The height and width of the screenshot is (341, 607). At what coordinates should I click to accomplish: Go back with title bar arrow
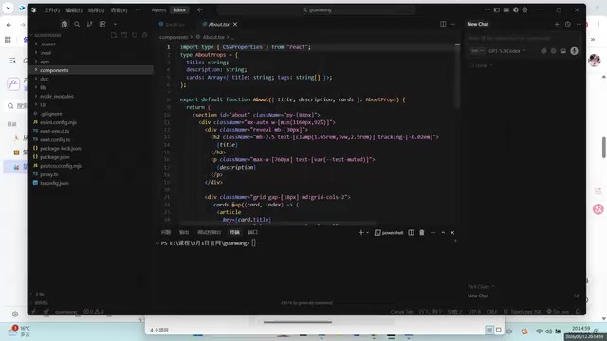pyautogui.click(x=200, y=10)
